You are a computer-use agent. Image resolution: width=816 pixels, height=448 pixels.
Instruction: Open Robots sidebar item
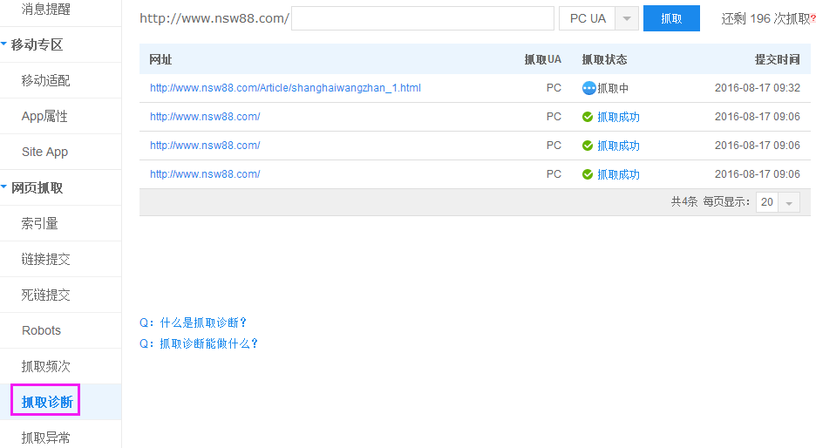click(42, 330)
